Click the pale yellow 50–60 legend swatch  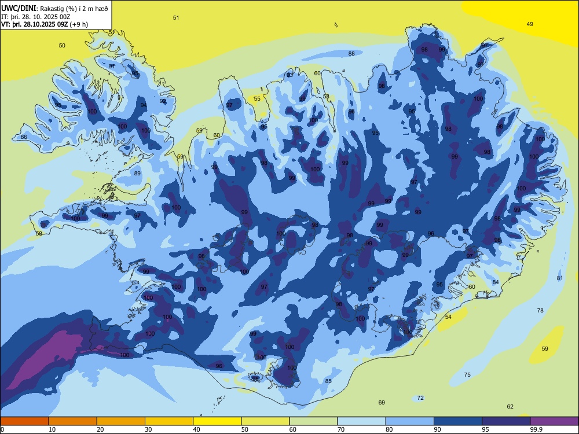(x=265, y=421)
